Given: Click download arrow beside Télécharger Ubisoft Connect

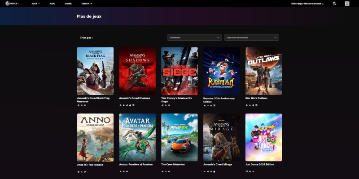Looking at the screenshot, I should [323, 4].
